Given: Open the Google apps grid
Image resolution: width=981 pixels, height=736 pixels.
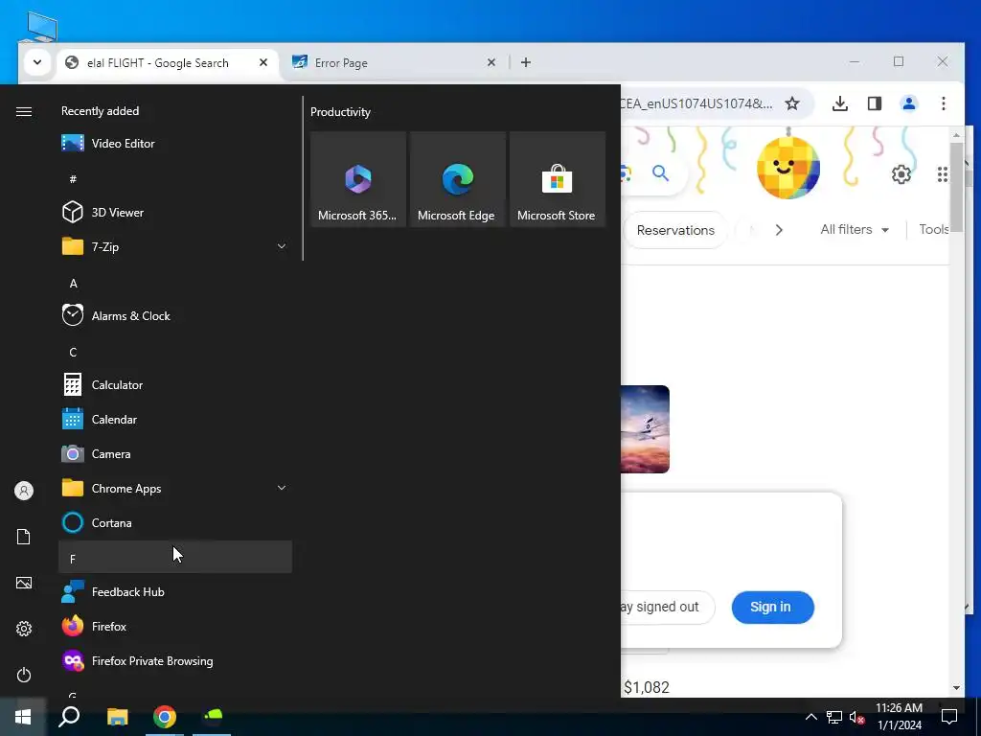Looking at the screenshot, I should [x=942, y=174].
